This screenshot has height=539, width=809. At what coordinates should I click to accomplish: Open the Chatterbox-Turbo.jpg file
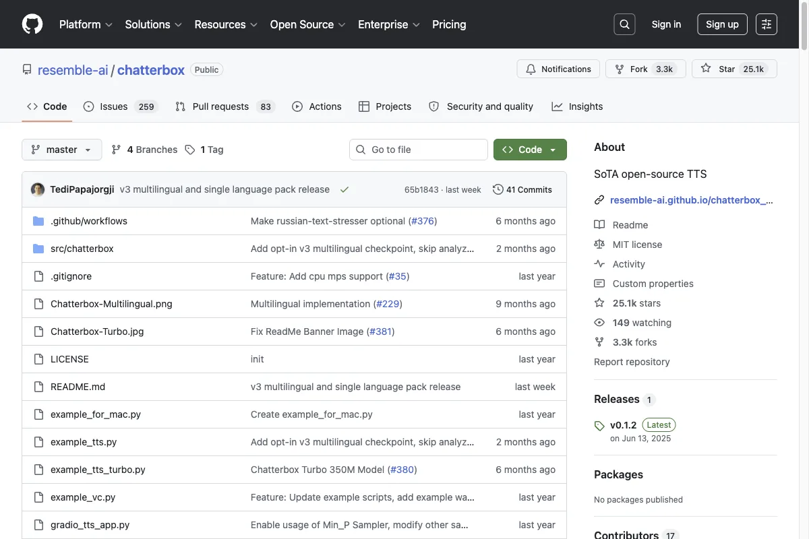click(x=97, y=331)
